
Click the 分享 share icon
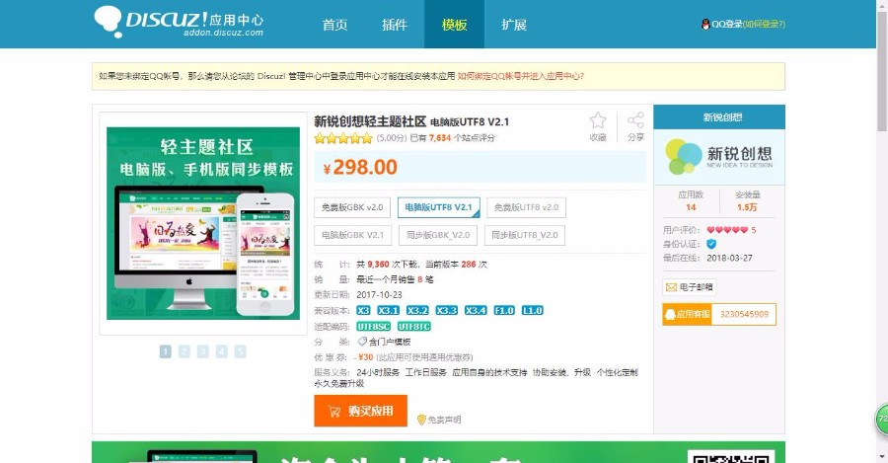point(635,120)
